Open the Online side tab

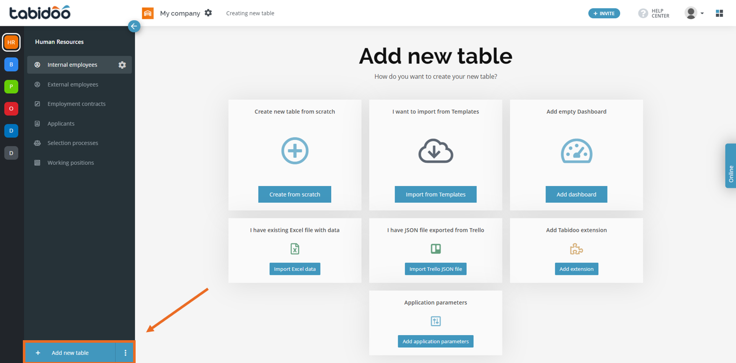pos(730,166)
